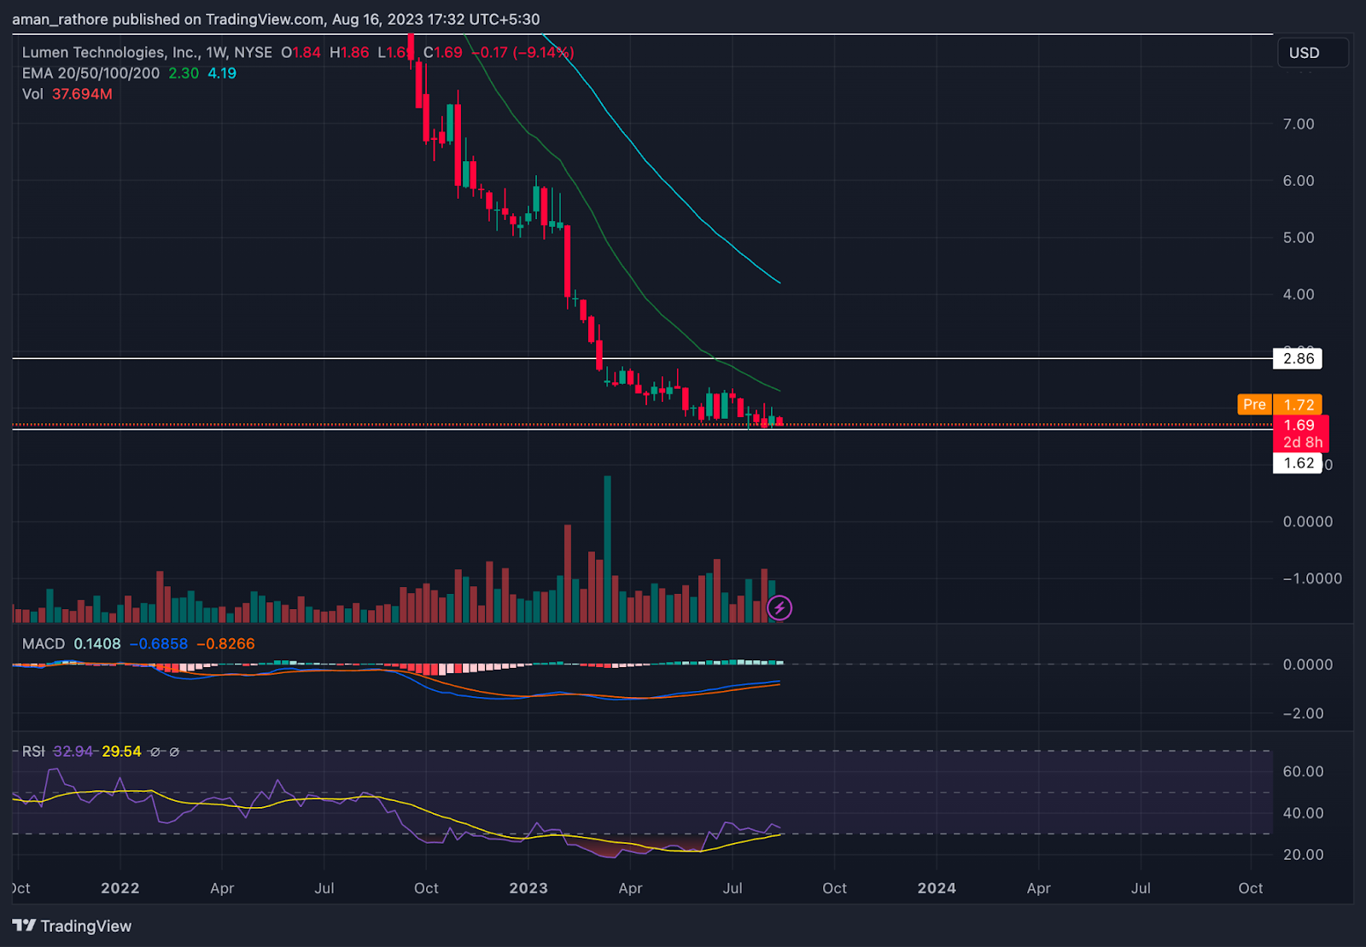This screenshot has height=947, width=1366.
Task: Open the MACD indicator legend
Action: pyautogui.click(x=44, y=643)
